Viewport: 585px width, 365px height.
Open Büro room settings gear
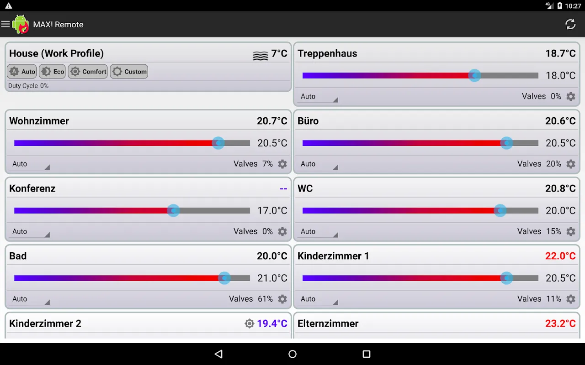(x=571, y=164)
